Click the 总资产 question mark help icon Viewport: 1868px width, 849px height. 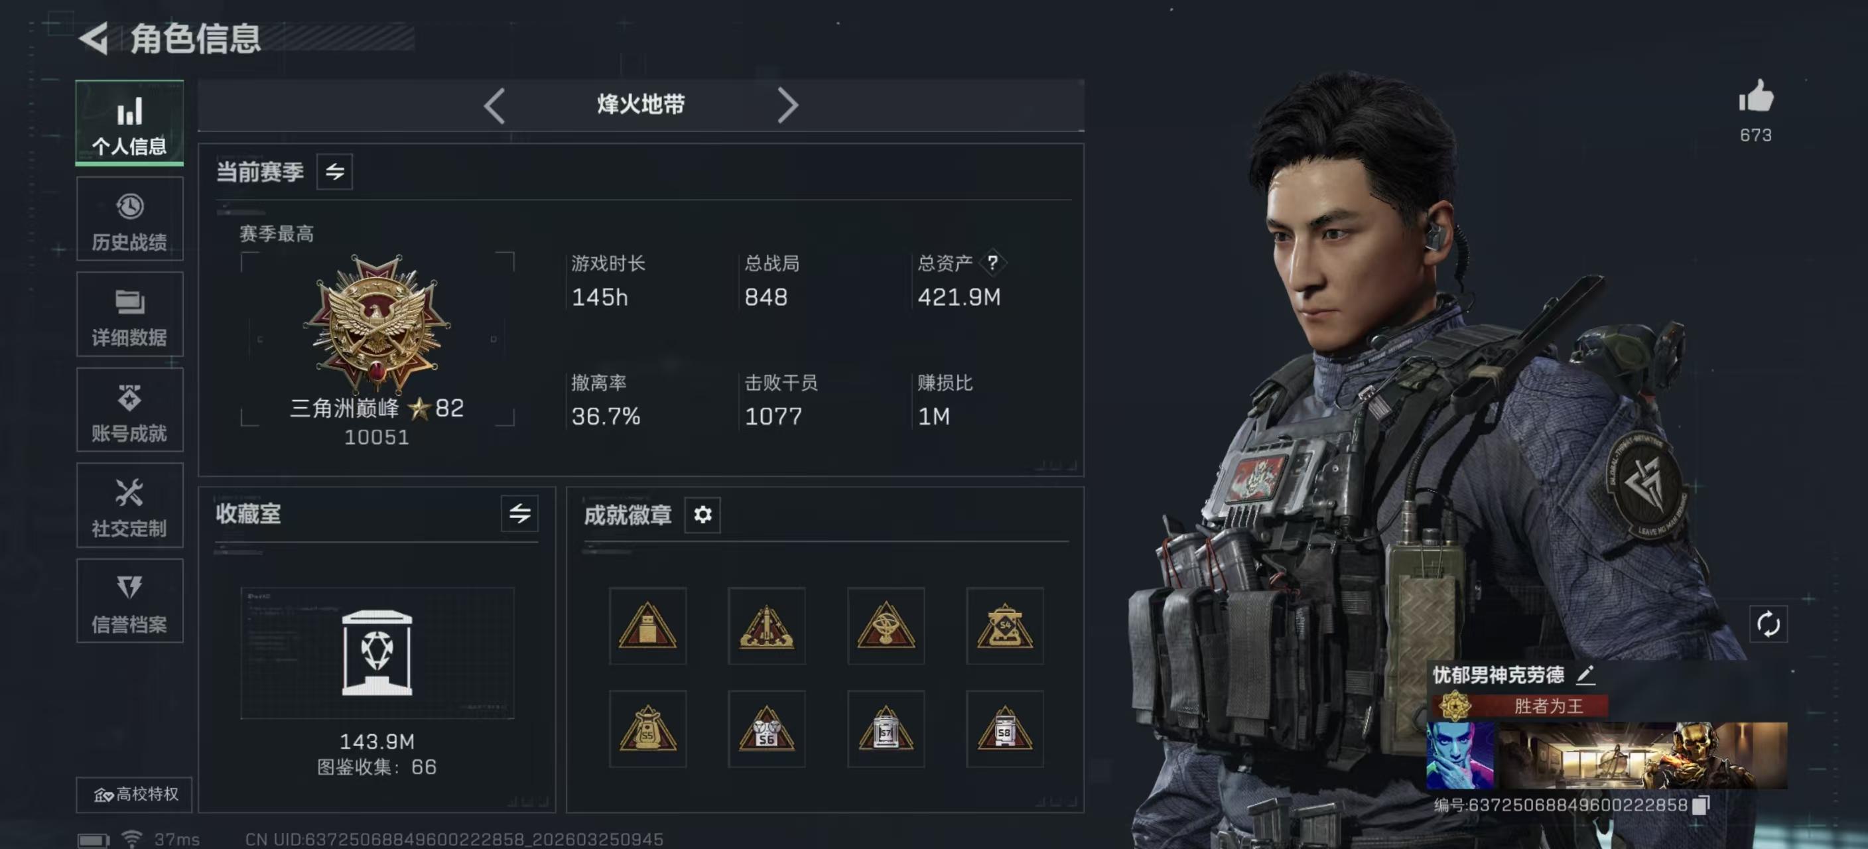coord(992,263)
